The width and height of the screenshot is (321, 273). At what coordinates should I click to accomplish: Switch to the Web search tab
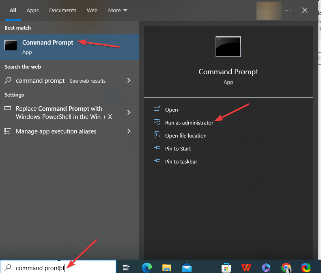(92, 10)
